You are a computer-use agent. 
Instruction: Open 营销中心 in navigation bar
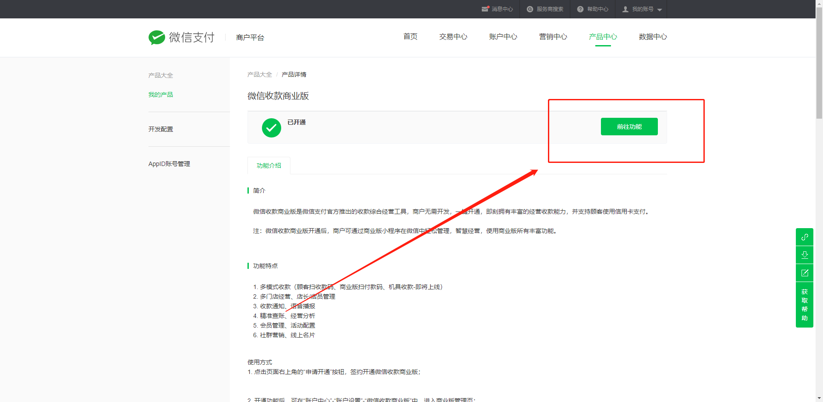coord(553,37)
